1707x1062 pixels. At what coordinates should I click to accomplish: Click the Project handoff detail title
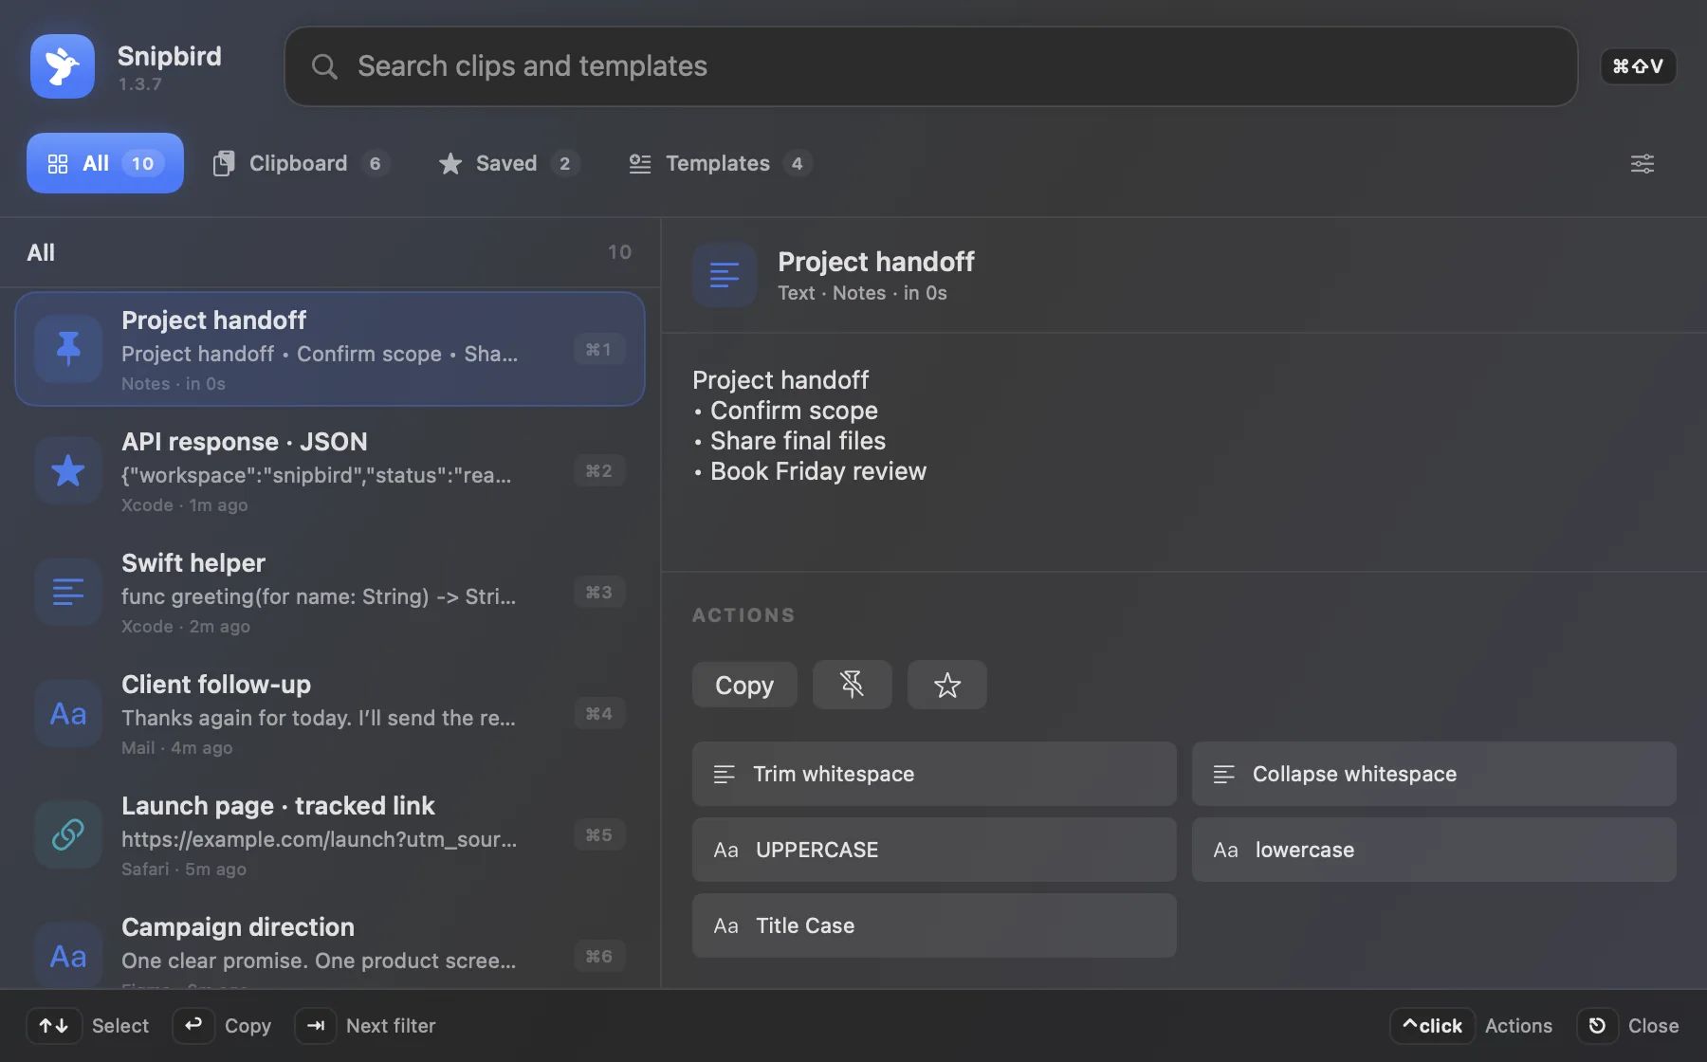click(876, 262)
